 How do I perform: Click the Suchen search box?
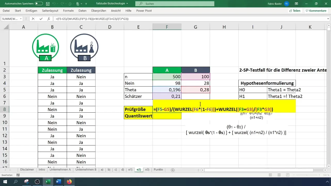click(175, 4)
